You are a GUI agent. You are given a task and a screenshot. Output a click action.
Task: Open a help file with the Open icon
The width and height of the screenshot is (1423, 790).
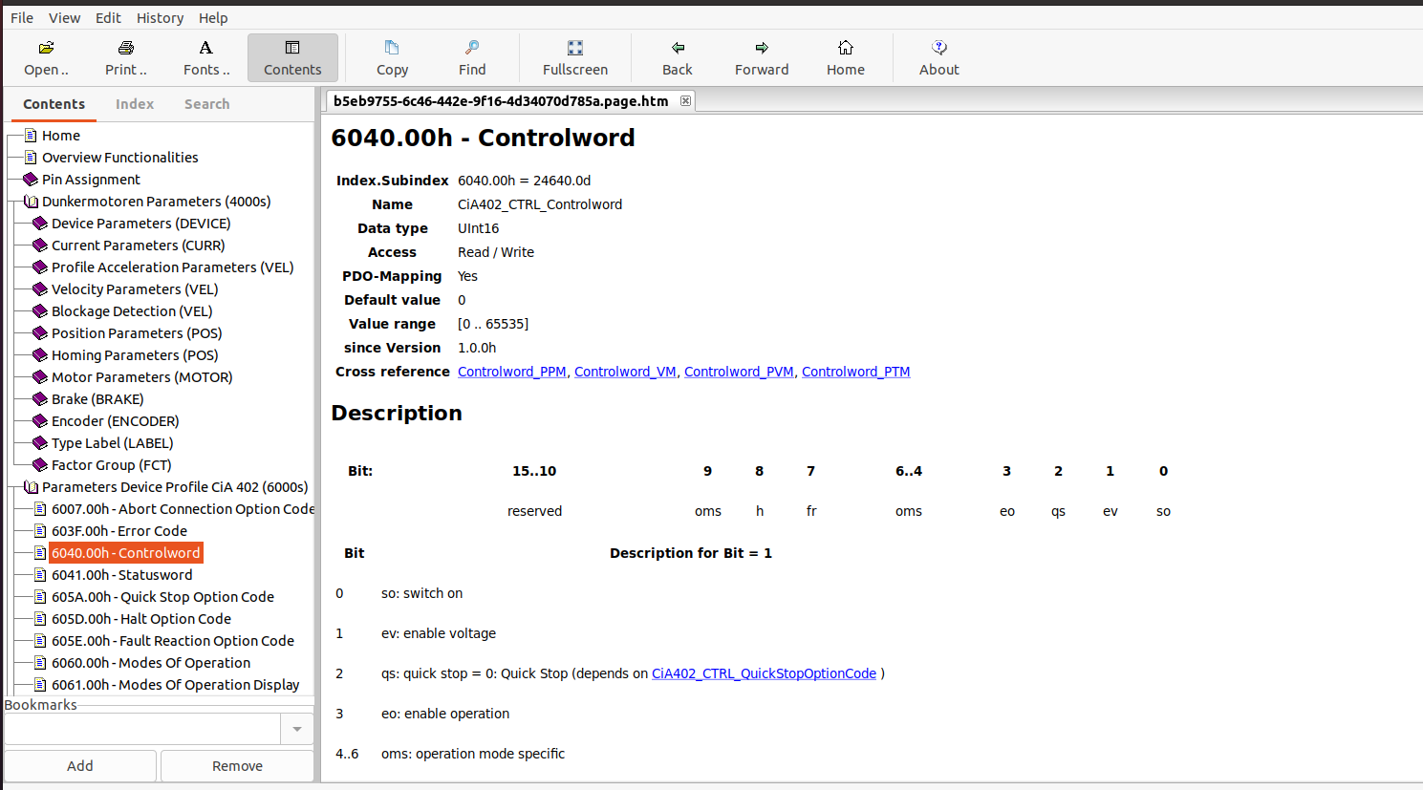tap(46, 56)
